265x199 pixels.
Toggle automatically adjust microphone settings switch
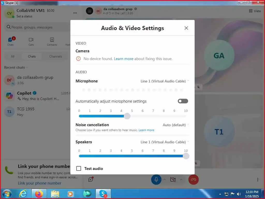pyautogui.click(x=183, y=101)
